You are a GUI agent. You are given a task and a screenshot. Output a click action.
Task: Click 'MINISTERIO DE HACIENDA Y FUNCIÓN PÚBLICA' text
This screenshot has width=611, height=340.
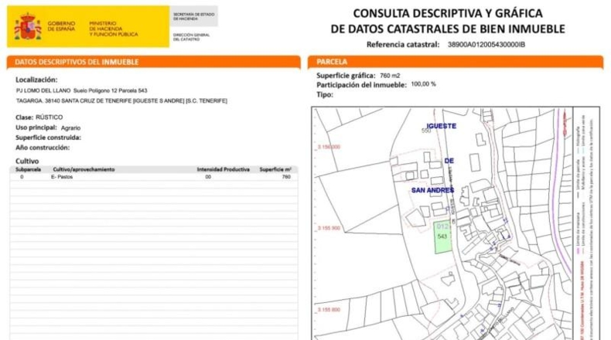pyautogui.click(x=114, y=29)
